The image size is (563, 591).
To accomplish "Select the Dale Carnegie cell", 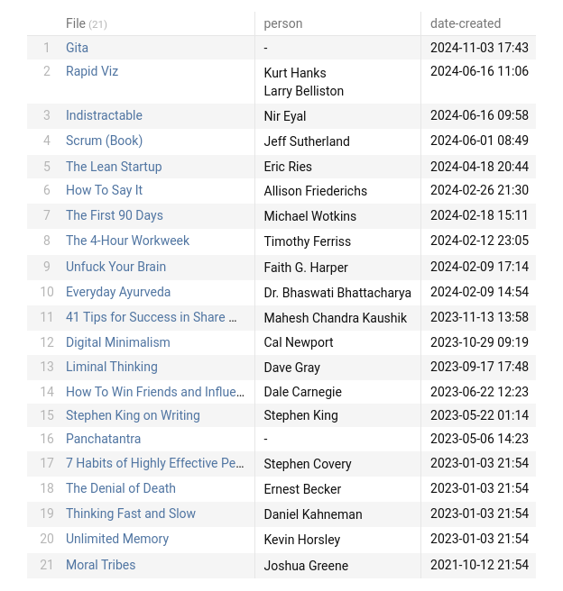I will click(303, 392).
